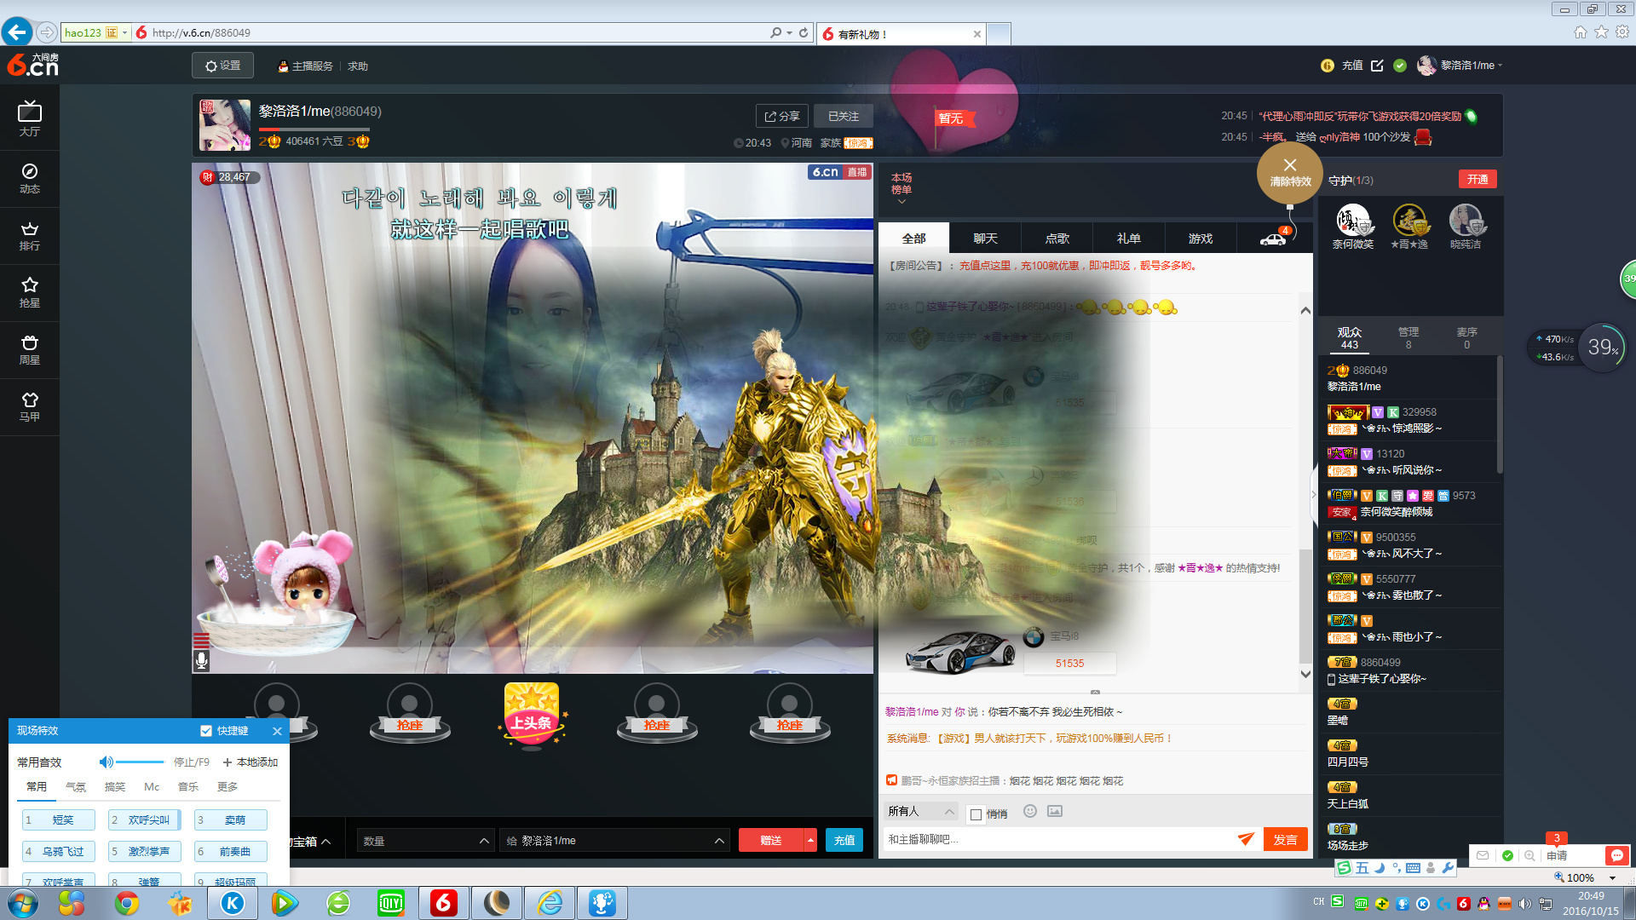Switch to the 管理 managers tab
Screen dimensions: 1636x920
point(1408,337)
